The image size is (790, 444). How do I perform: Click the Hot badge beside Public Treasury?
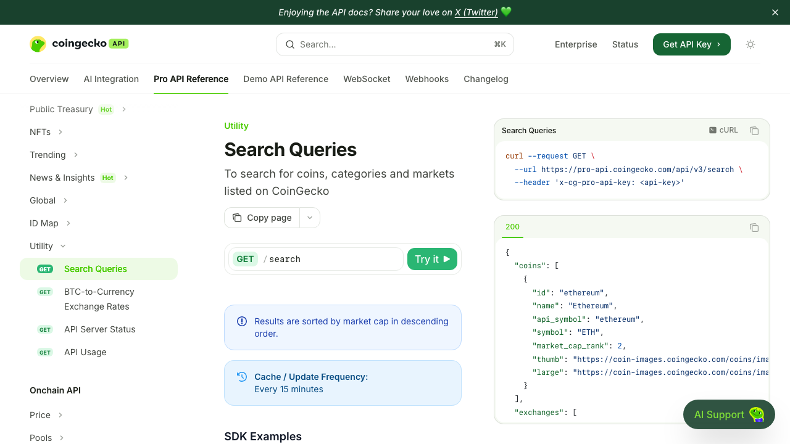pos(106,109)
